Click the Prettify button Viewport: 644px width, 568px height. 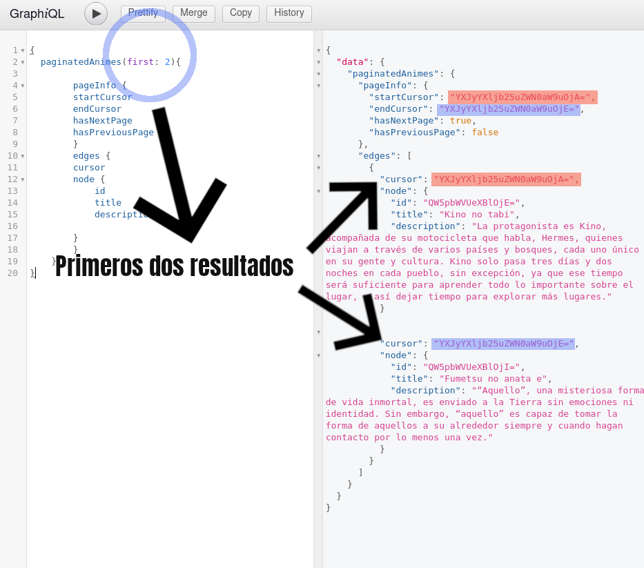(143, 13)
